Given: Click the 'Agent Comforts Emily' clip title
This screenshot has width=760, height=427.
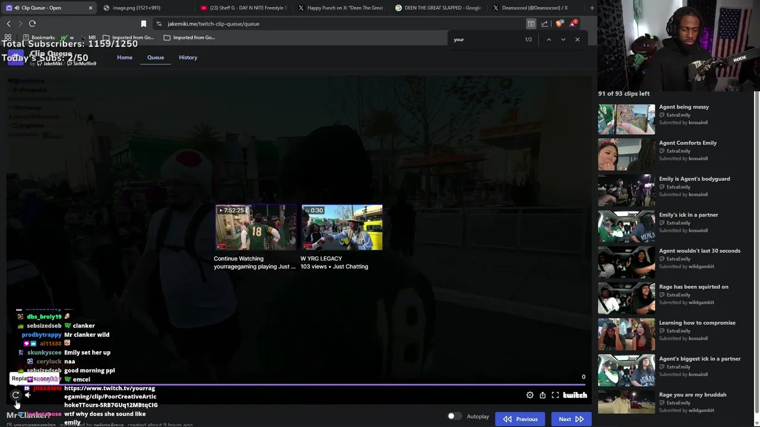Looking at the screenshot, I should [688, 143].
